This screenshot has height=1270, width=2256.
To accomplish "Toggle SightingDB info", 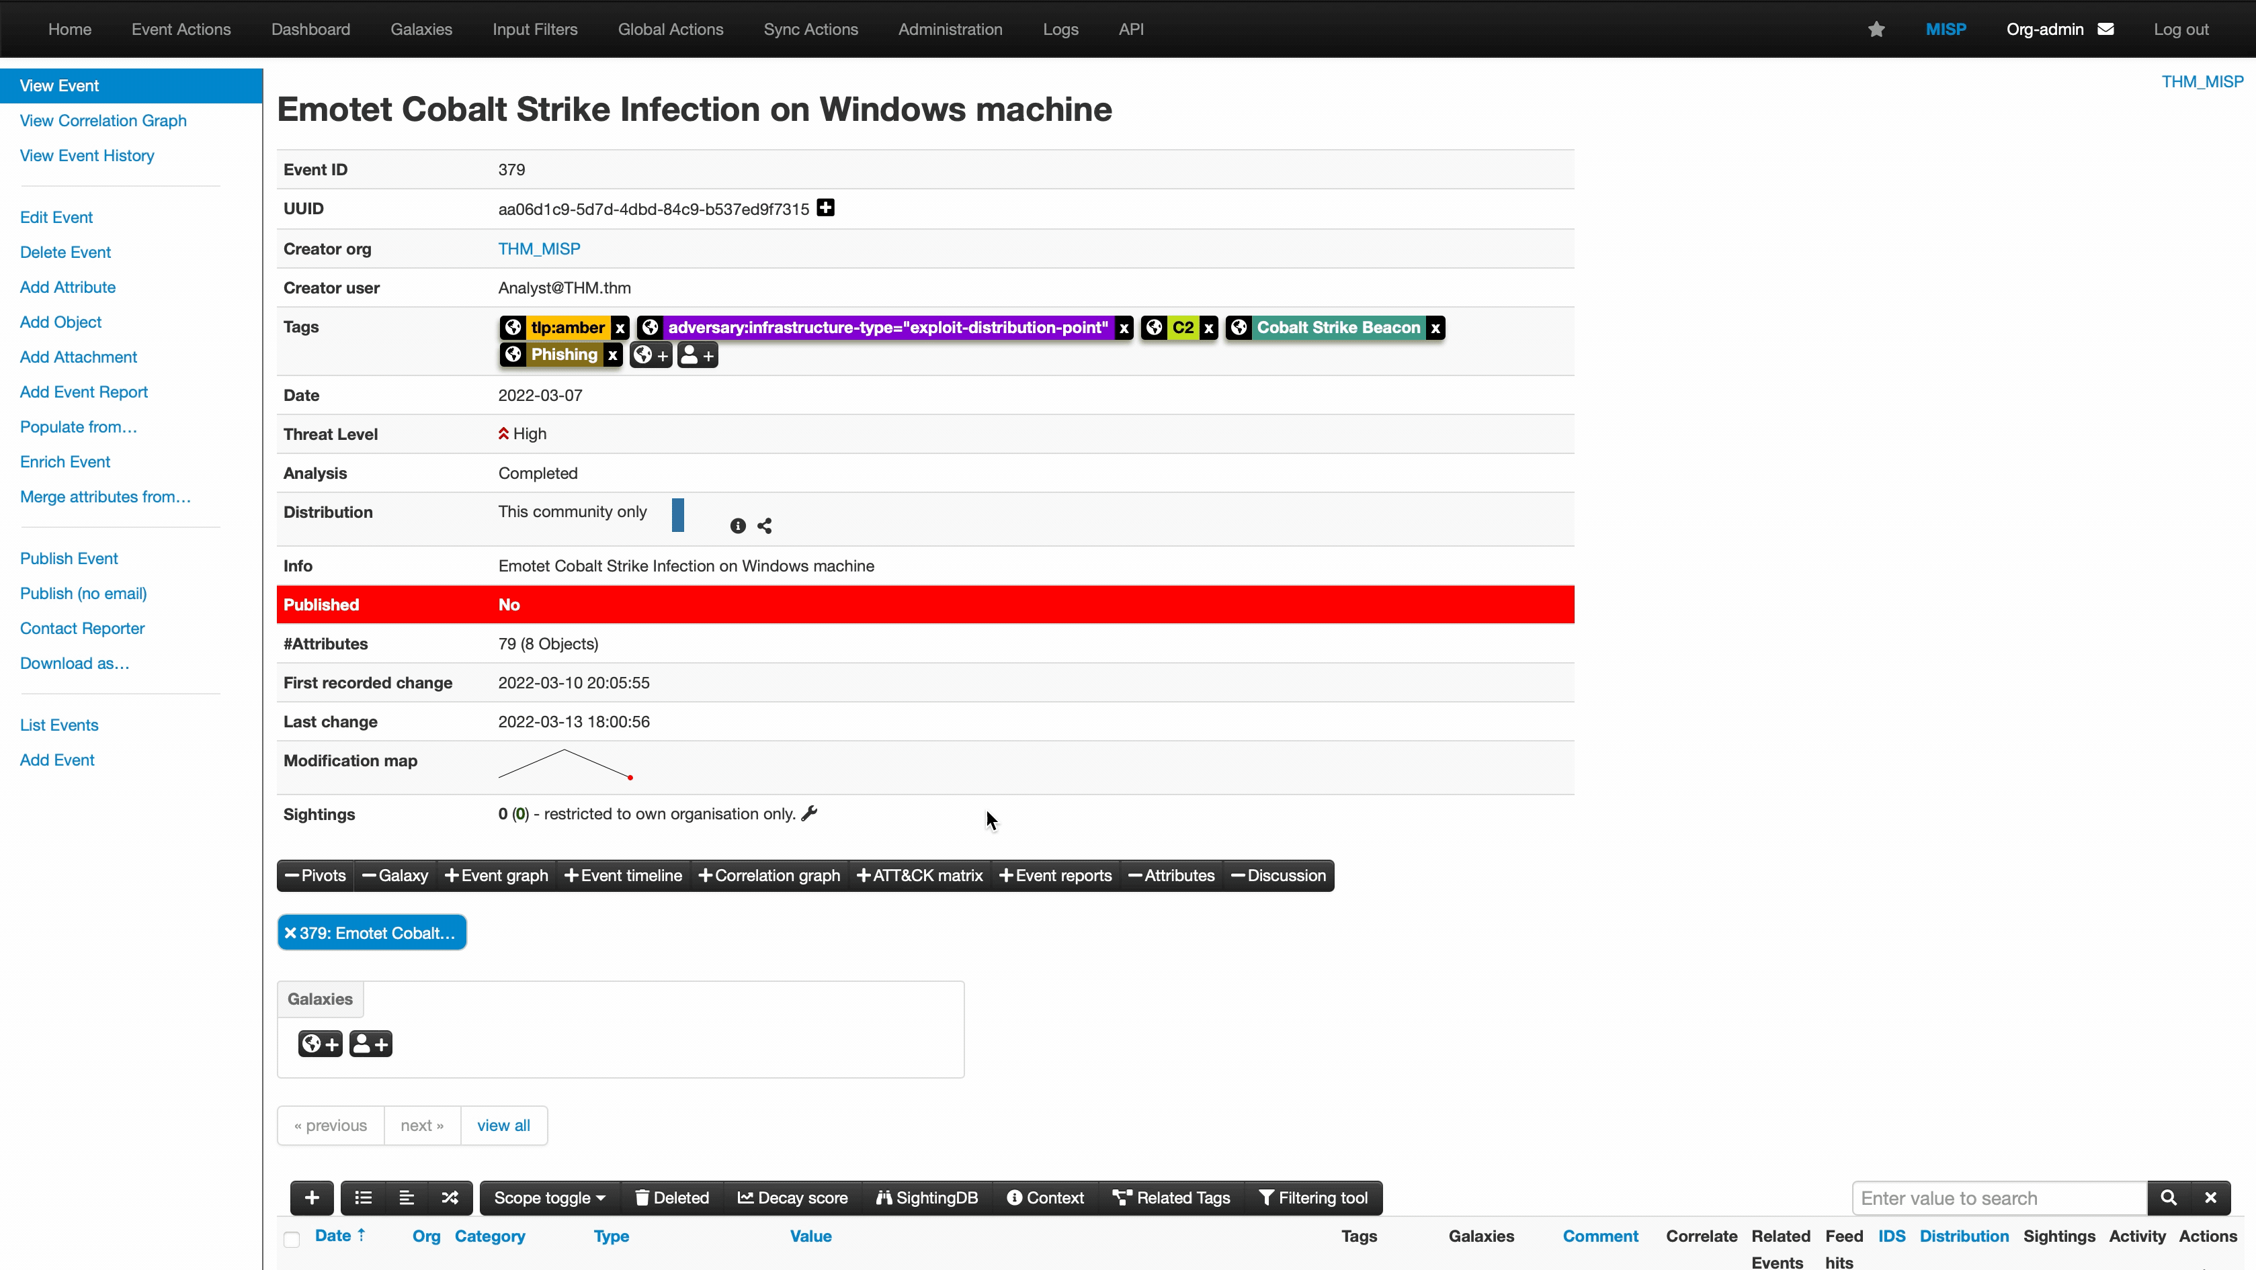I will 927,1198.
